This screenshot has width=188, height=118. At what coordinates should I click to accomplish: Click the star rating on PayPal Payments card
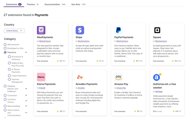(138, 61)
